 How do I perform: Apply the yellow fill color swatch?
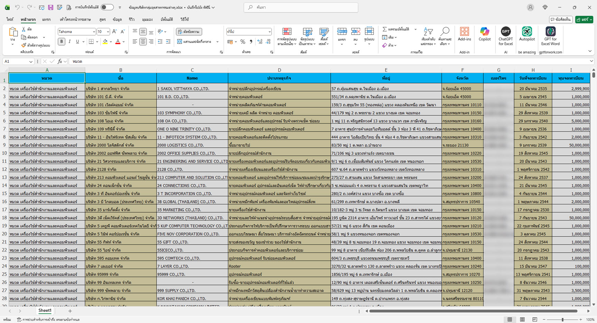pos(105,42)
